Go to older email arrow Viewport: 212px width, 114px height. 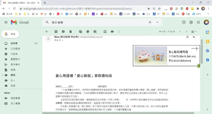click(x=187, y=31)
